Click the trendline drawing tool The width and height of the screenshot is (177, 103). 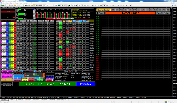pyautogui.click(x=116, y=5)
